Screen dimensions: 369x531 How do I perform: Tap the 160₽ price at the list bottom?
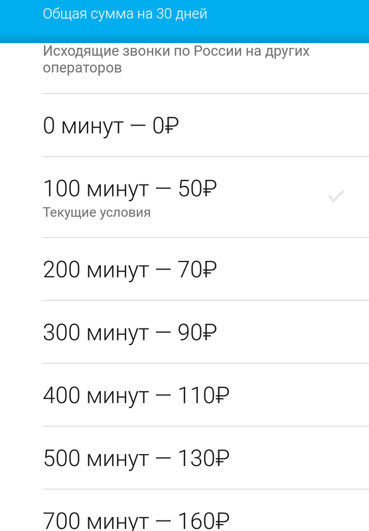tap(204, 521)
